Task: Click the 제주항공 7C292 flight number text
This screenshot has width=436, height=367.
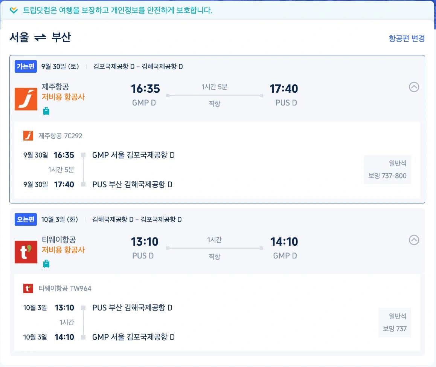Action: (60, 136)
